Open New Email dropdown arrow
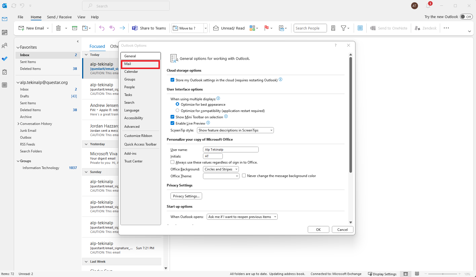The width and height of the screenshot is (476, 277). 48,28
